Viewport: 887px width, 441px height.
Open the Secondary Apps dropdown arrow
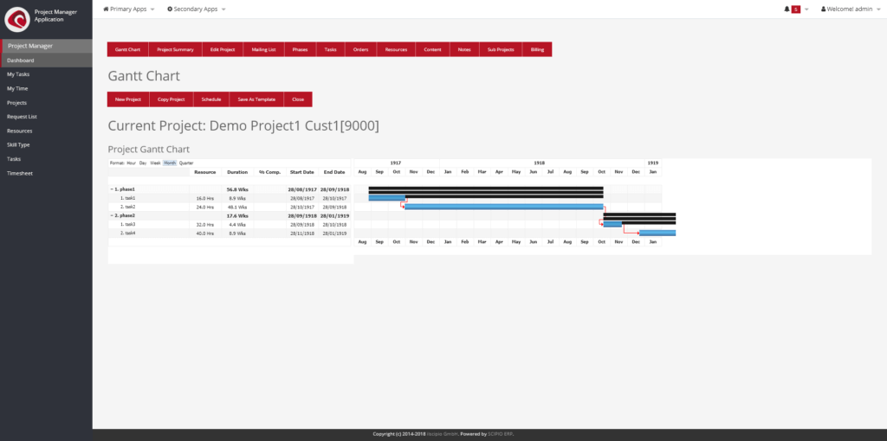point(223,9)
